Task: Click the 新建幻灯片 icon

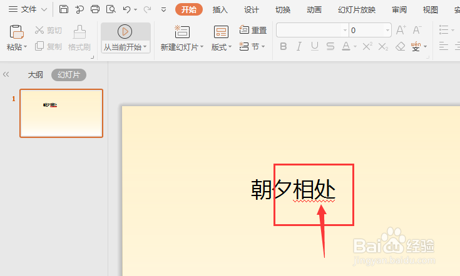Action: tap(182, 32)
